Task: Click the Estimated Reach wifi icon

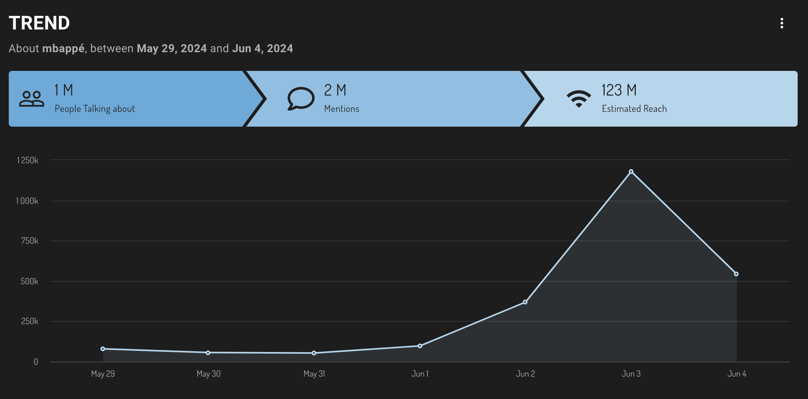Action: tap(579, 99)
